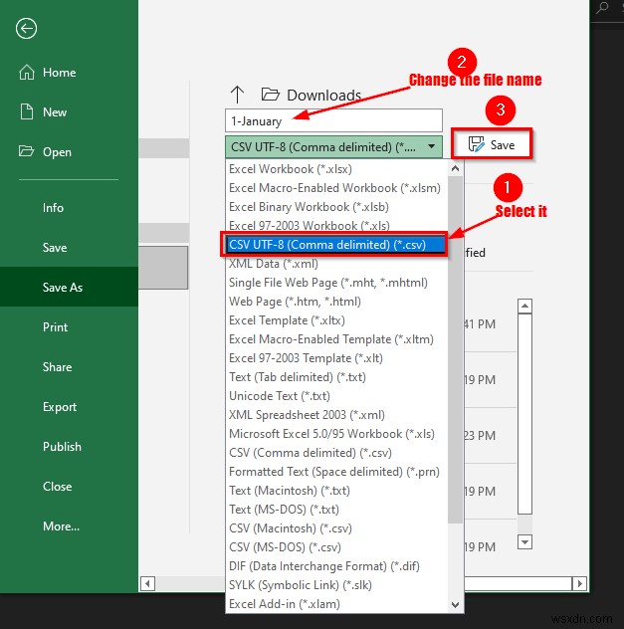
Task: Select SYLK (Symbolic Link) (*.slk)
Action: tap(336, 584)
